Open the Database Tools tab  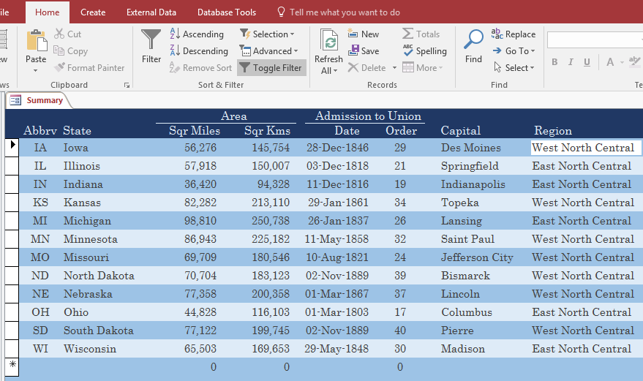[227, 12]
